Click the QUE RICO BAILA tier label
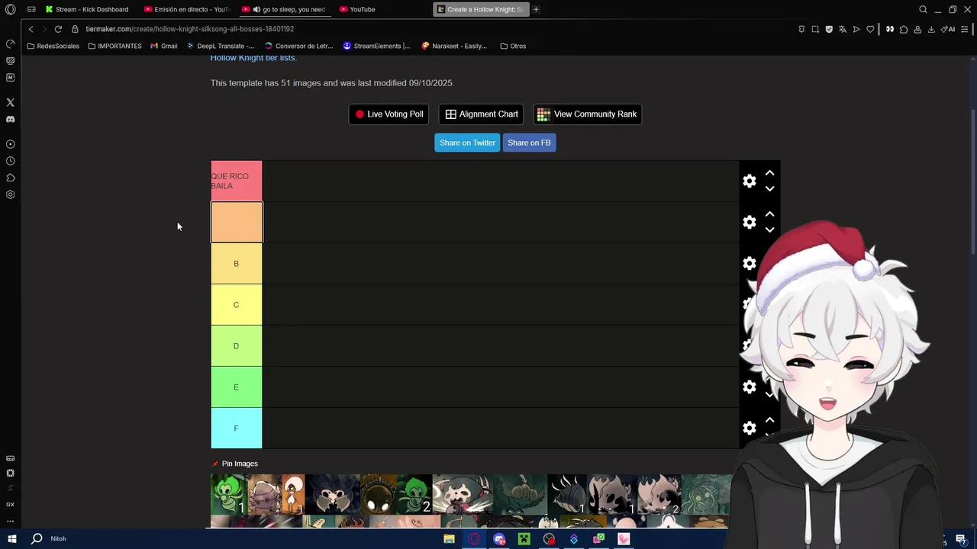The image size is (977, 549). pos(237,181)
